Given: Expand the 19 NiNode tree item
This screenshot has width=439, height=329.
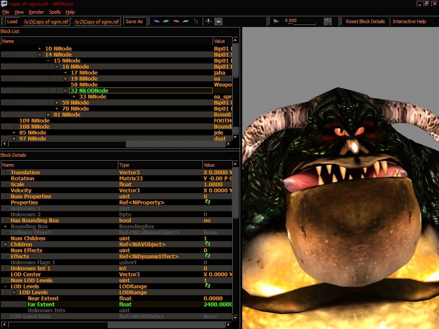Looking at the screenshot, I should tap(65, 79).
